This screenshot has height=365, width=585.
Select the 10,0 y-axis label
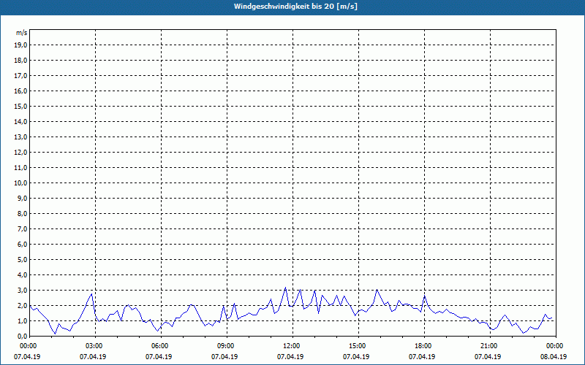point(20,183)
